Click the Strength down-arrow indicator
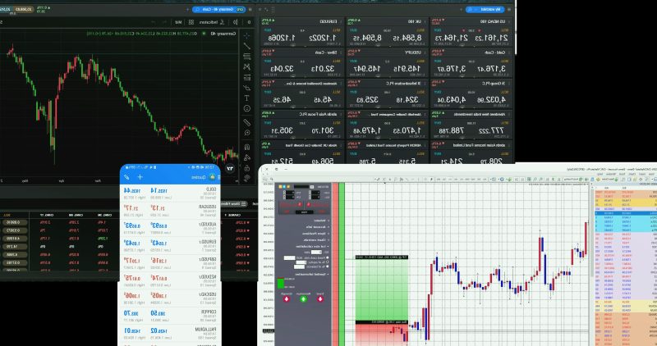Screen dimensions: 657x346 (287, 299)
